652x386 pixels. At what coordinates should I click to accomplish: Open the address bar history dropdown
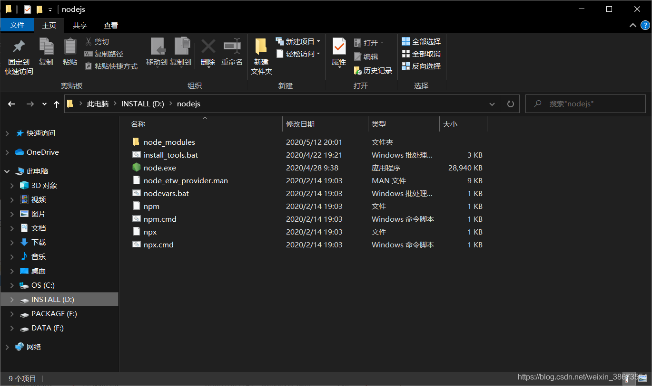(492, 104)
